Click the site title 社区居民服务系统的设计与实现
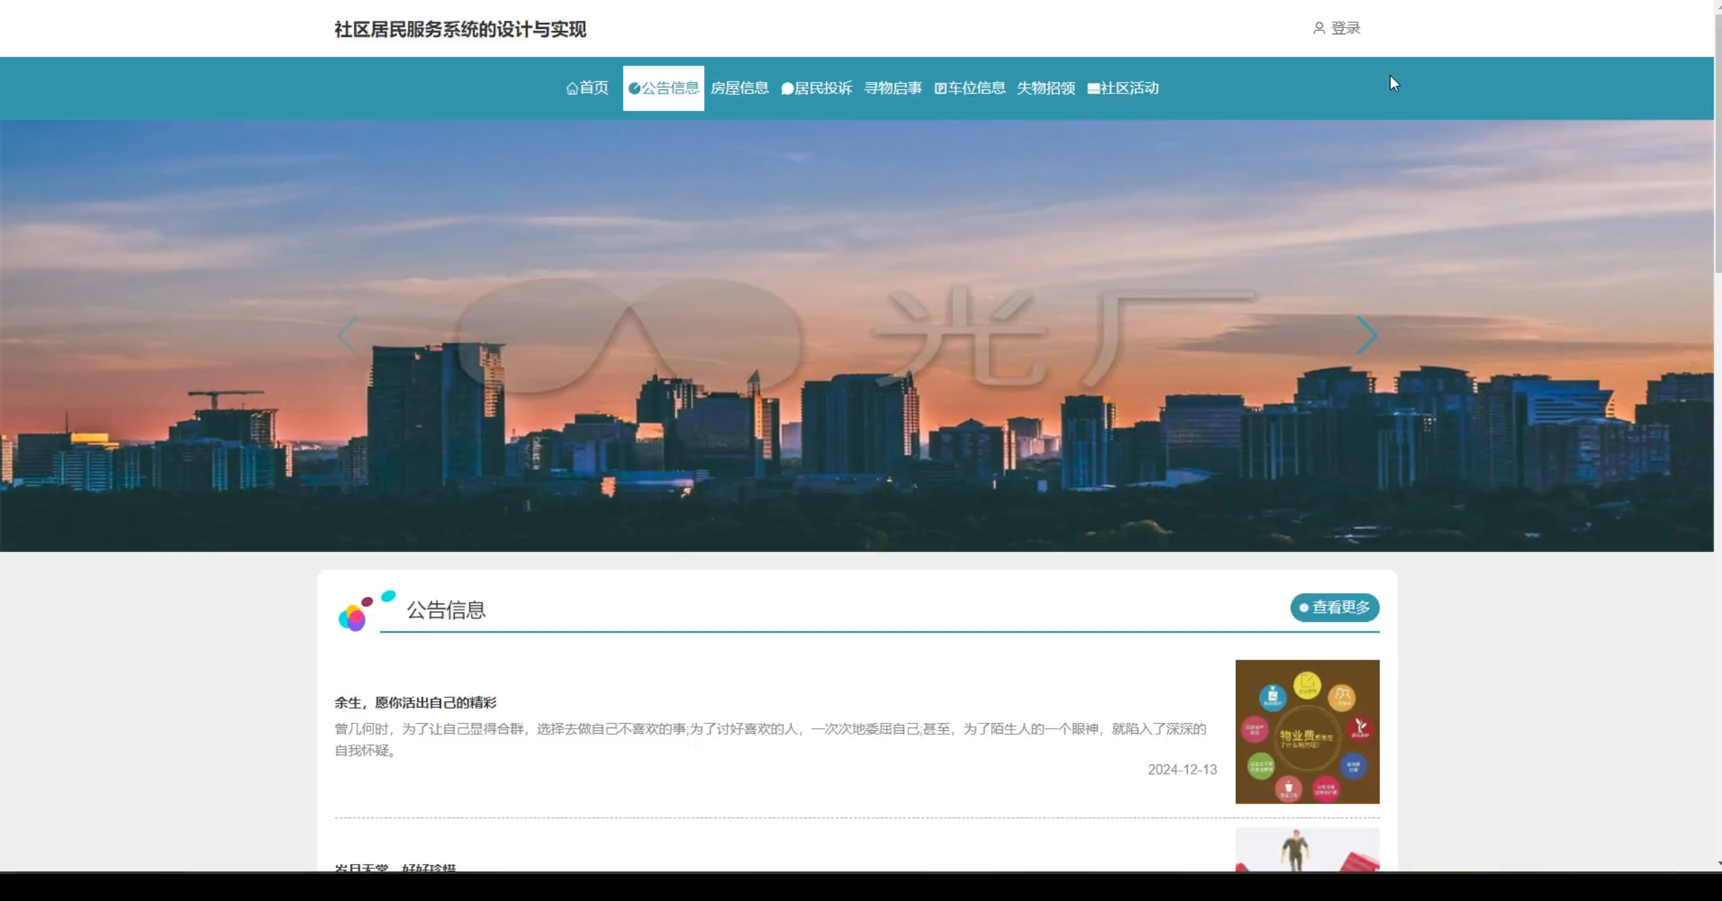Viewport: 1722px width, 901px height. (460, 30)
